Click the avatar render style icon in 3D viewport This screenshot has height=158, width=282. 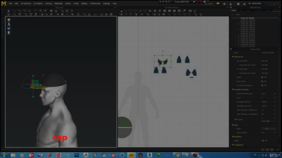pyautogui.click(x=9, y=32)
